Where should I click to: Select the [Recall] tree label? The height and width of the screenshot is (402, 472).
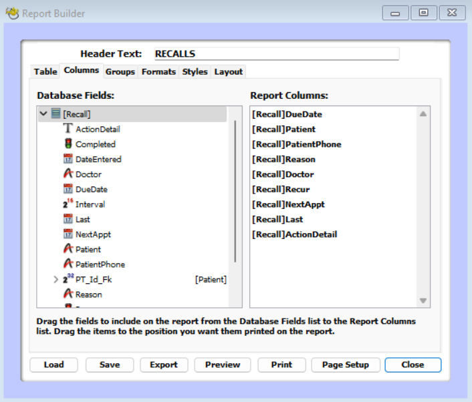pyautogui.click(x=76, y=114)
